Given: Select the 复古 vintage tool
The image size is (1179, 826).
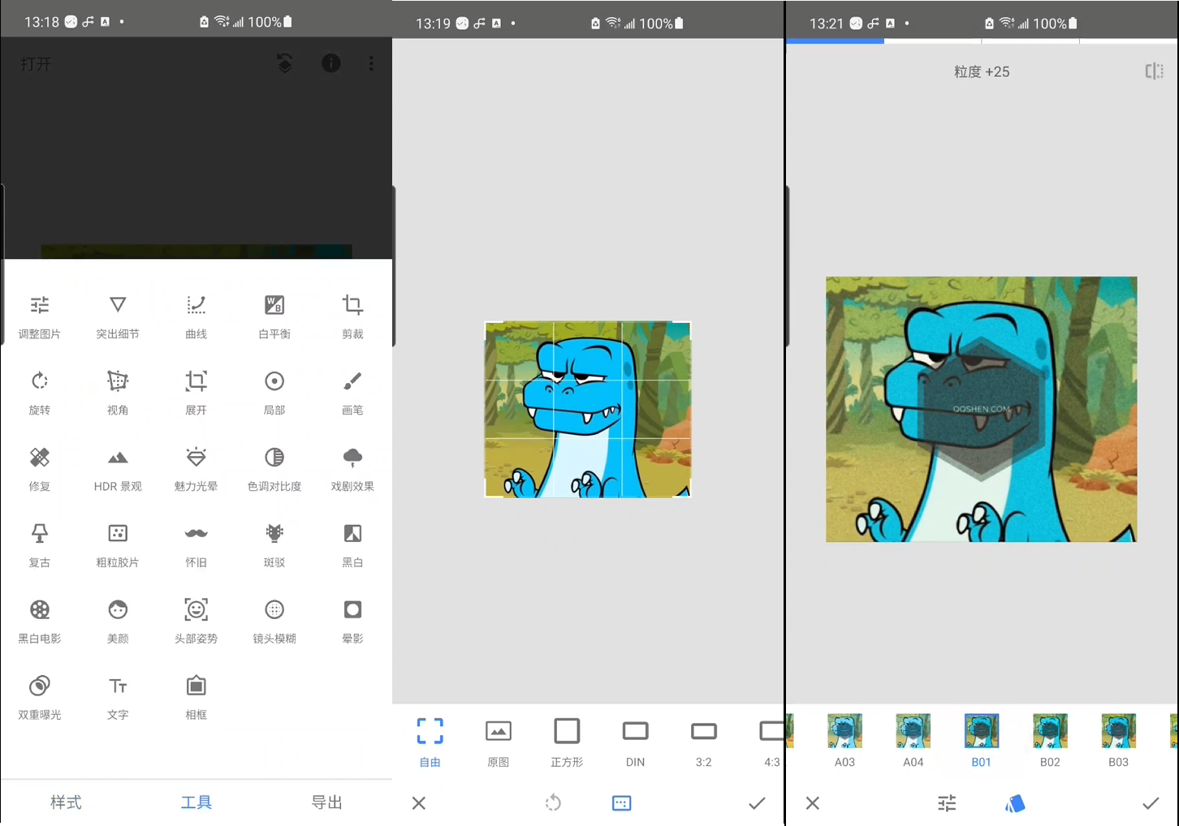Looking at the screenshot, I should 39,545.
